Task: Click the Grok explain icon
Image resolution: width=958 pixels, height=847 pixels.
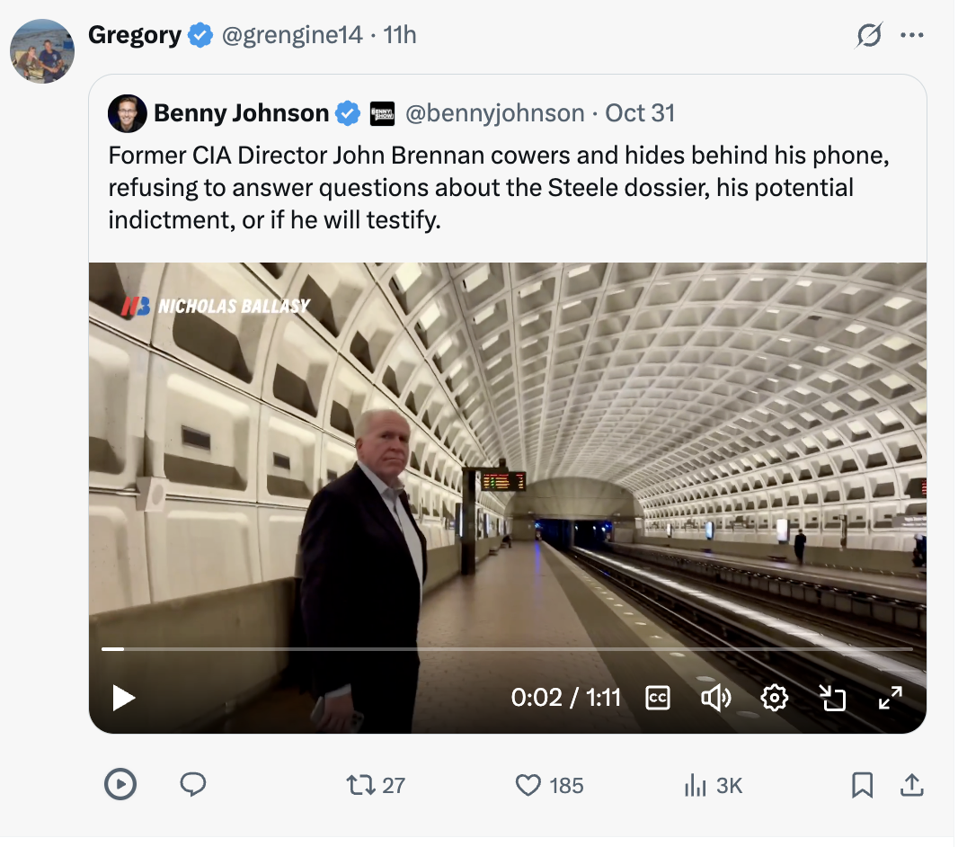Action: (869, 36)
